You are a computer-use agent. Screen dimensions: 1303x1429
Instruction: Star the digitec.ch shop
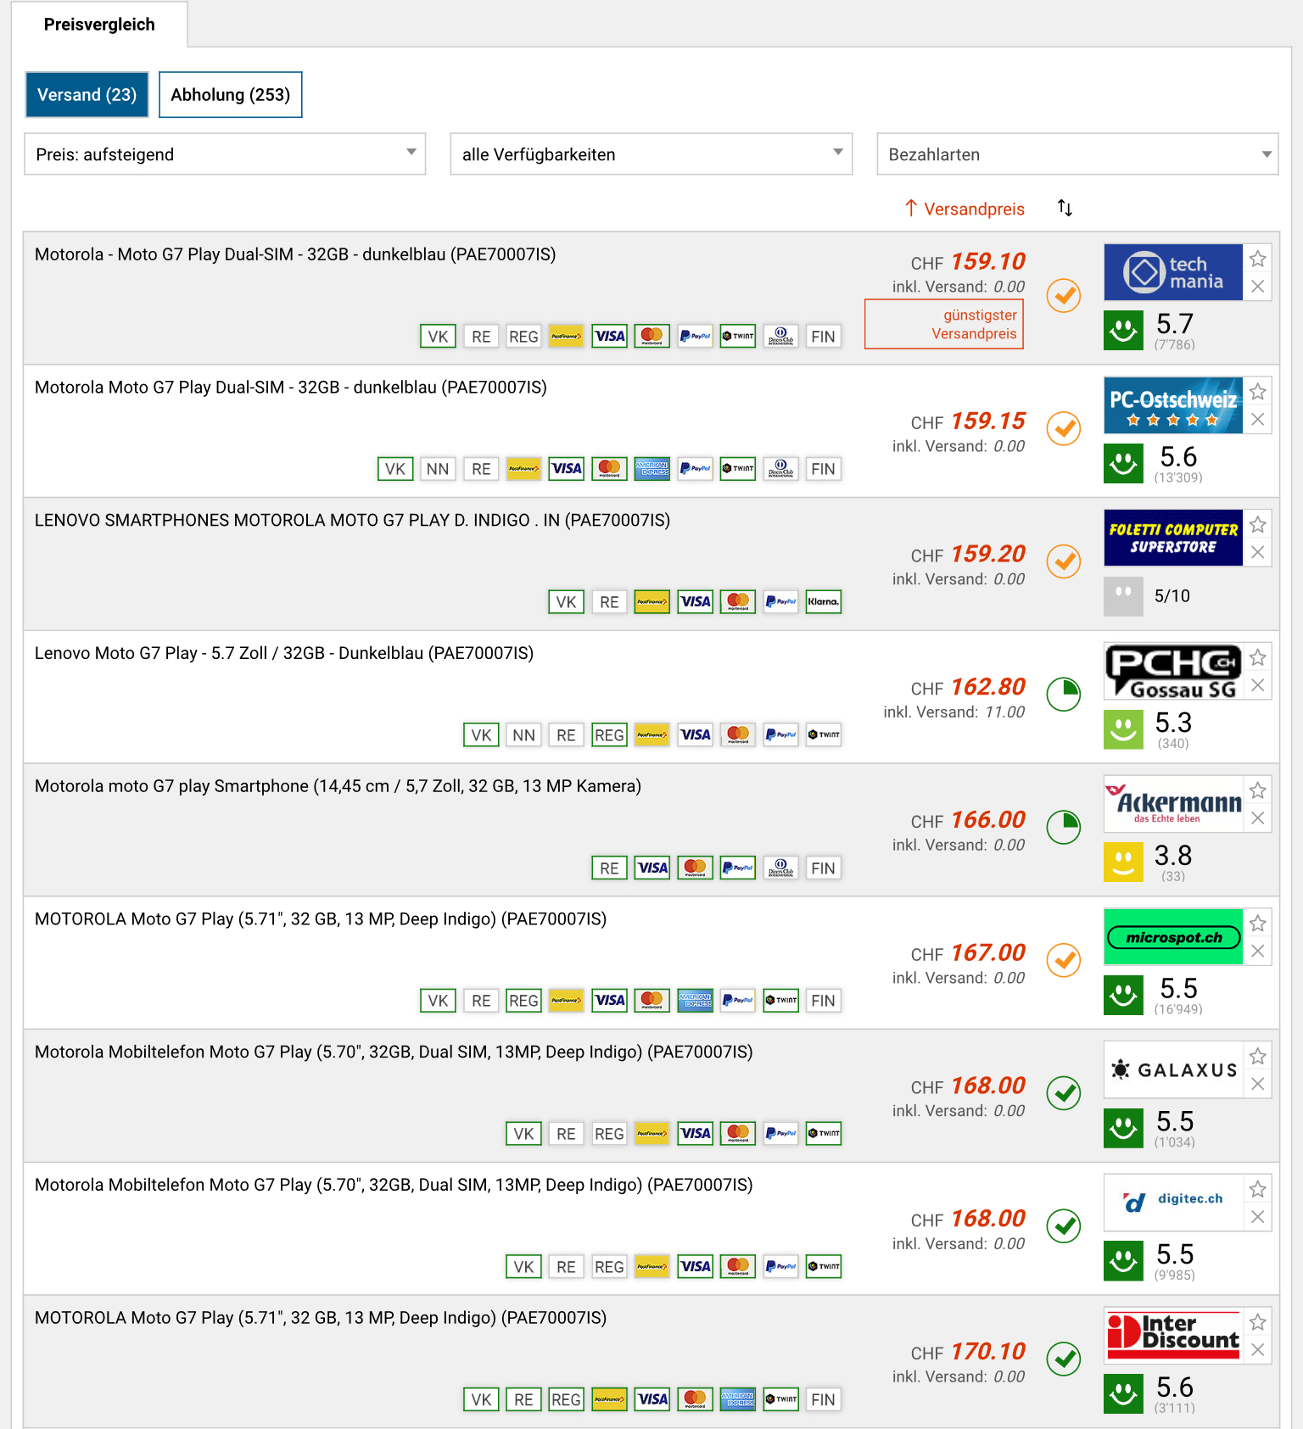click(x=1258, y=1189)
